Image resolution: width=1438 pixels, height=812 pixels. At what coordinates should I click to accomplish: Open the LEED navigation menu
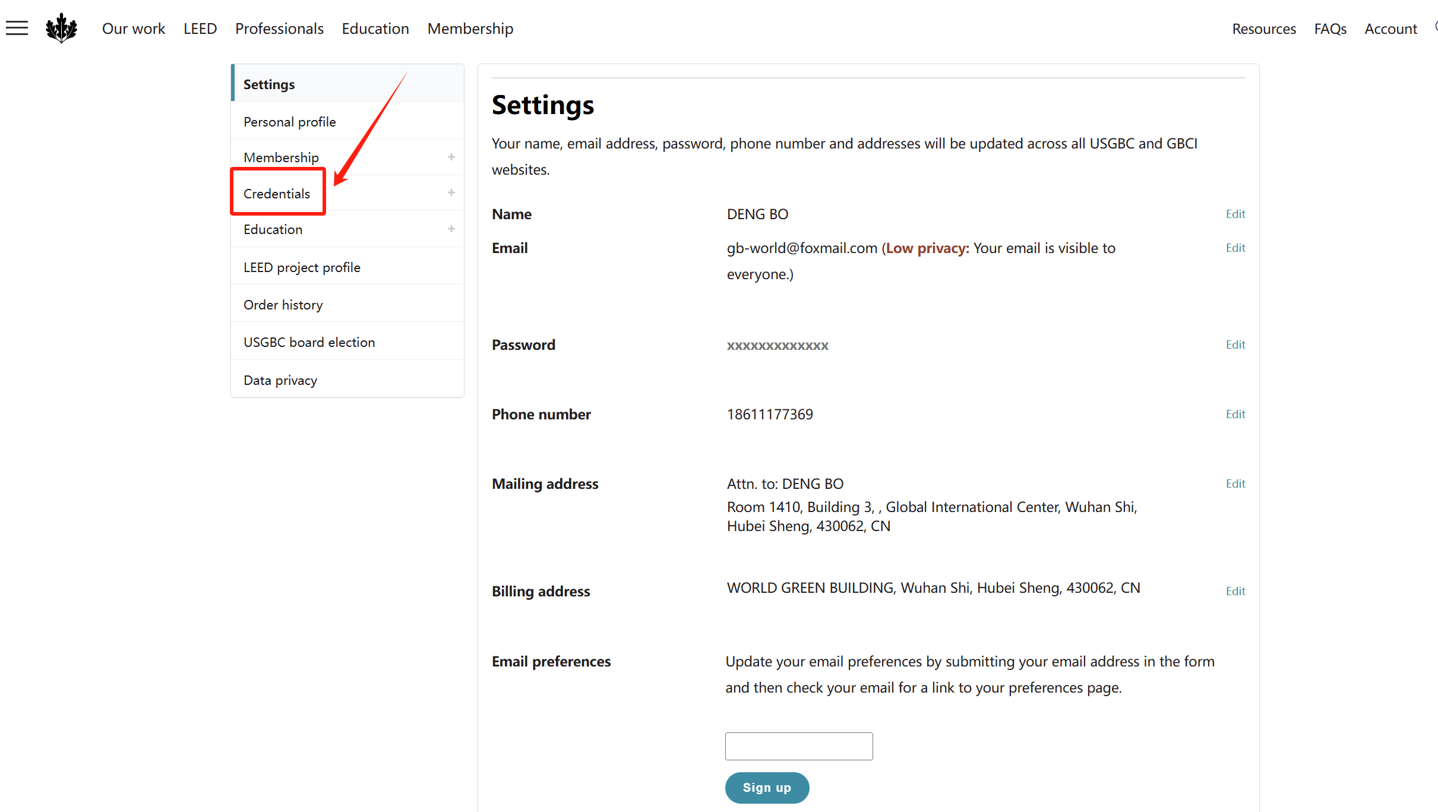click(200, 29)
